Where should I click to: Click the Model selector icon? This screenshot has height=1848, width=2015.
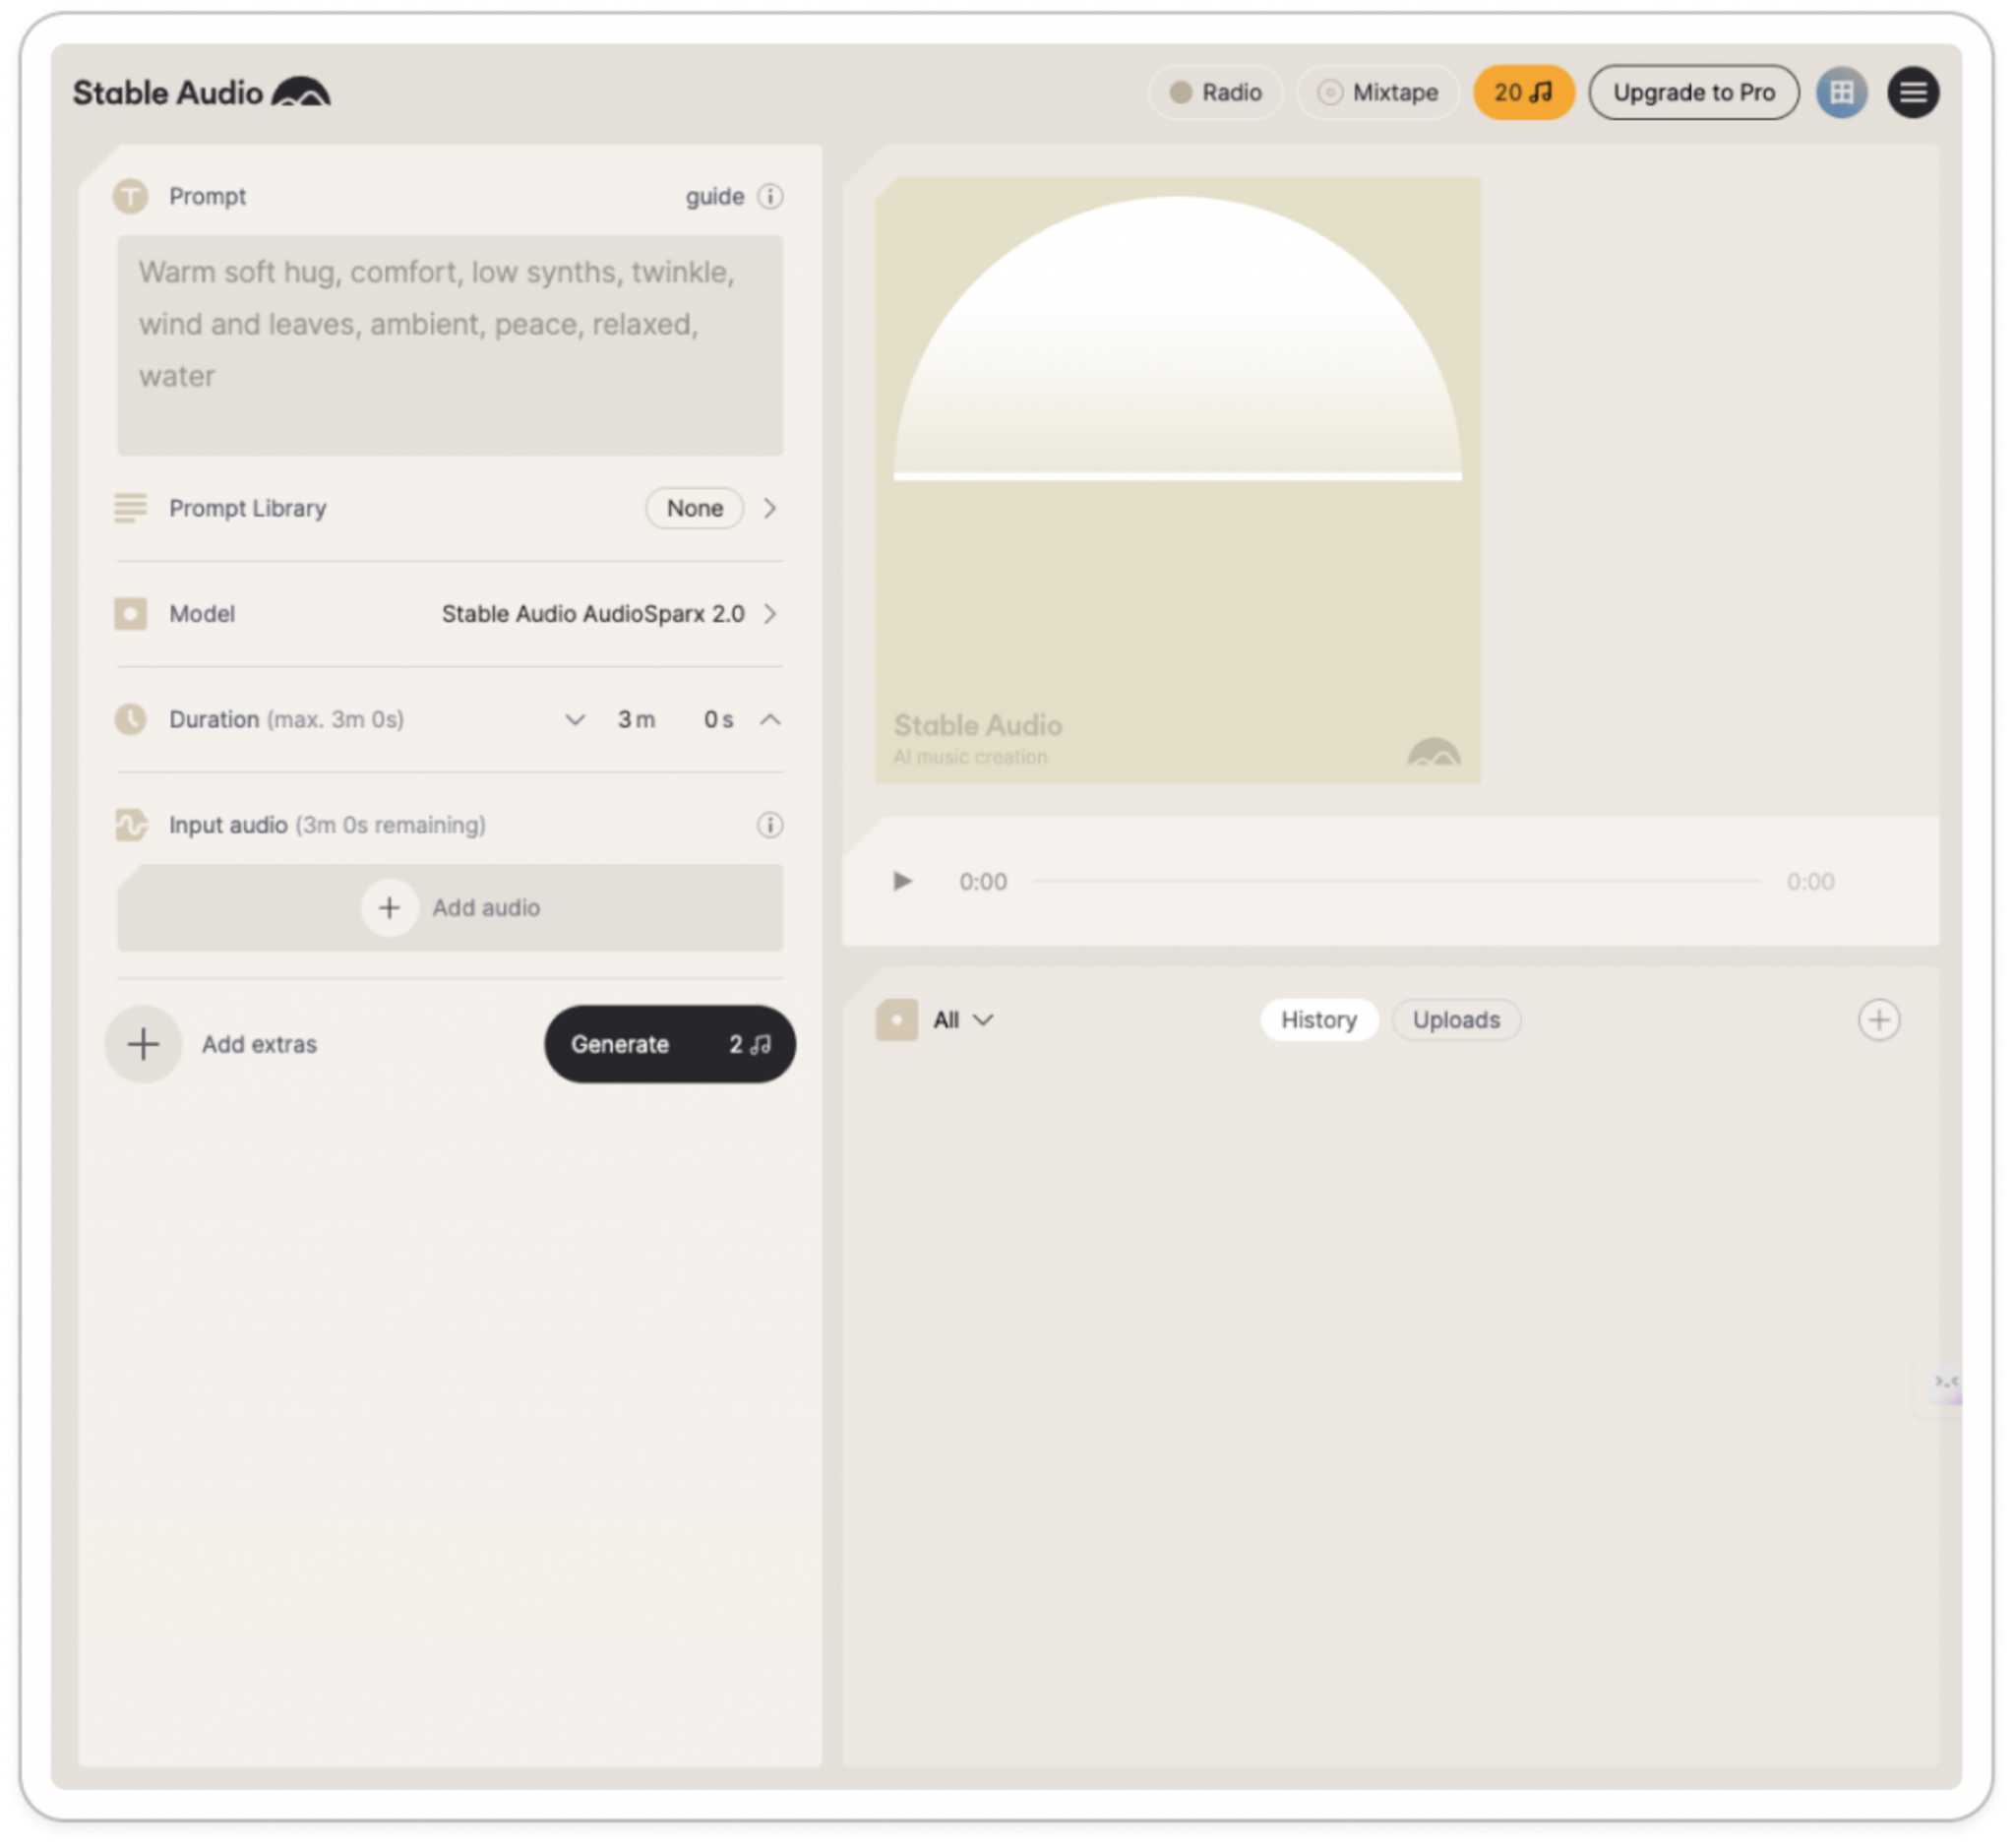tap(130, 614)
